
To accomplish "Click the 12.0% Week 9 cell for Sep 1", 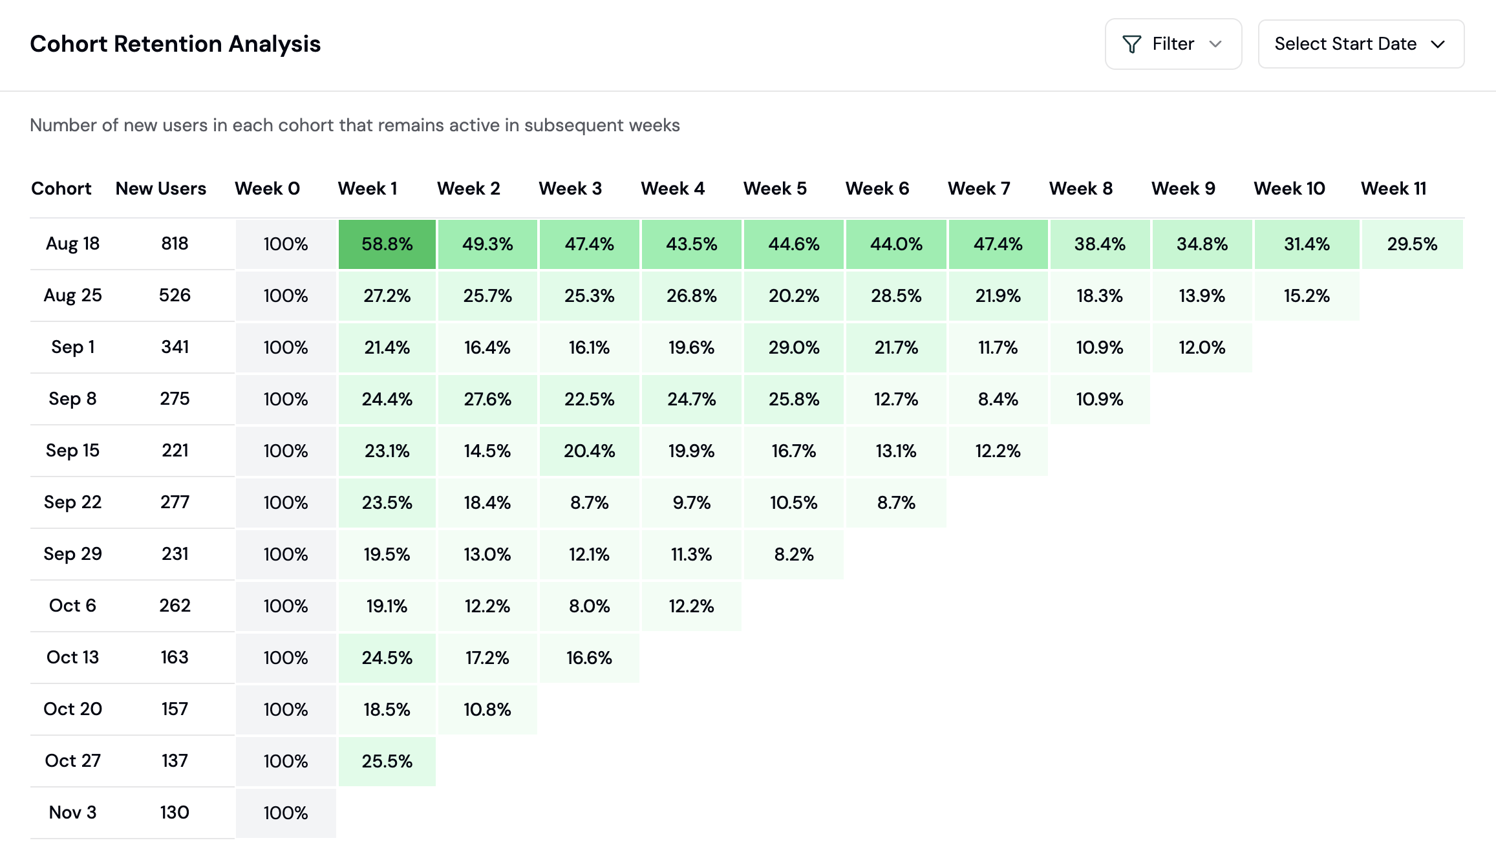I will 1201,347.
